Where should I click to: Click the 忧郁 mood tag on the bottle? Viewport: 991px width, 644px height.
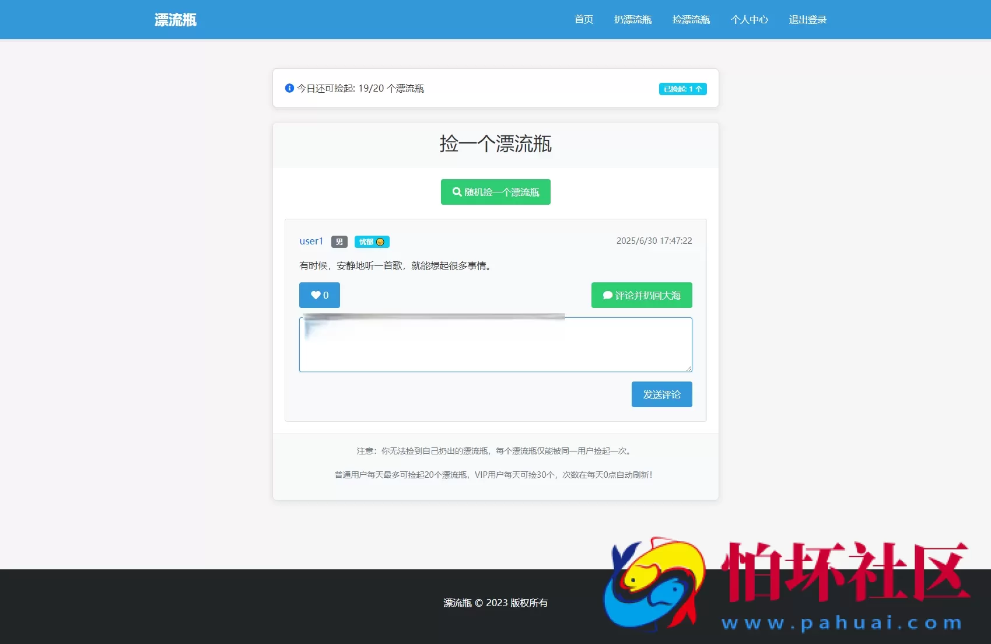pos(372,241)
